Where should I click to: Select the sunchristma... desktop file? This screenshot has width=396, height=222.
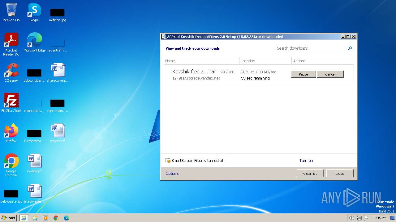pos(58,105)
